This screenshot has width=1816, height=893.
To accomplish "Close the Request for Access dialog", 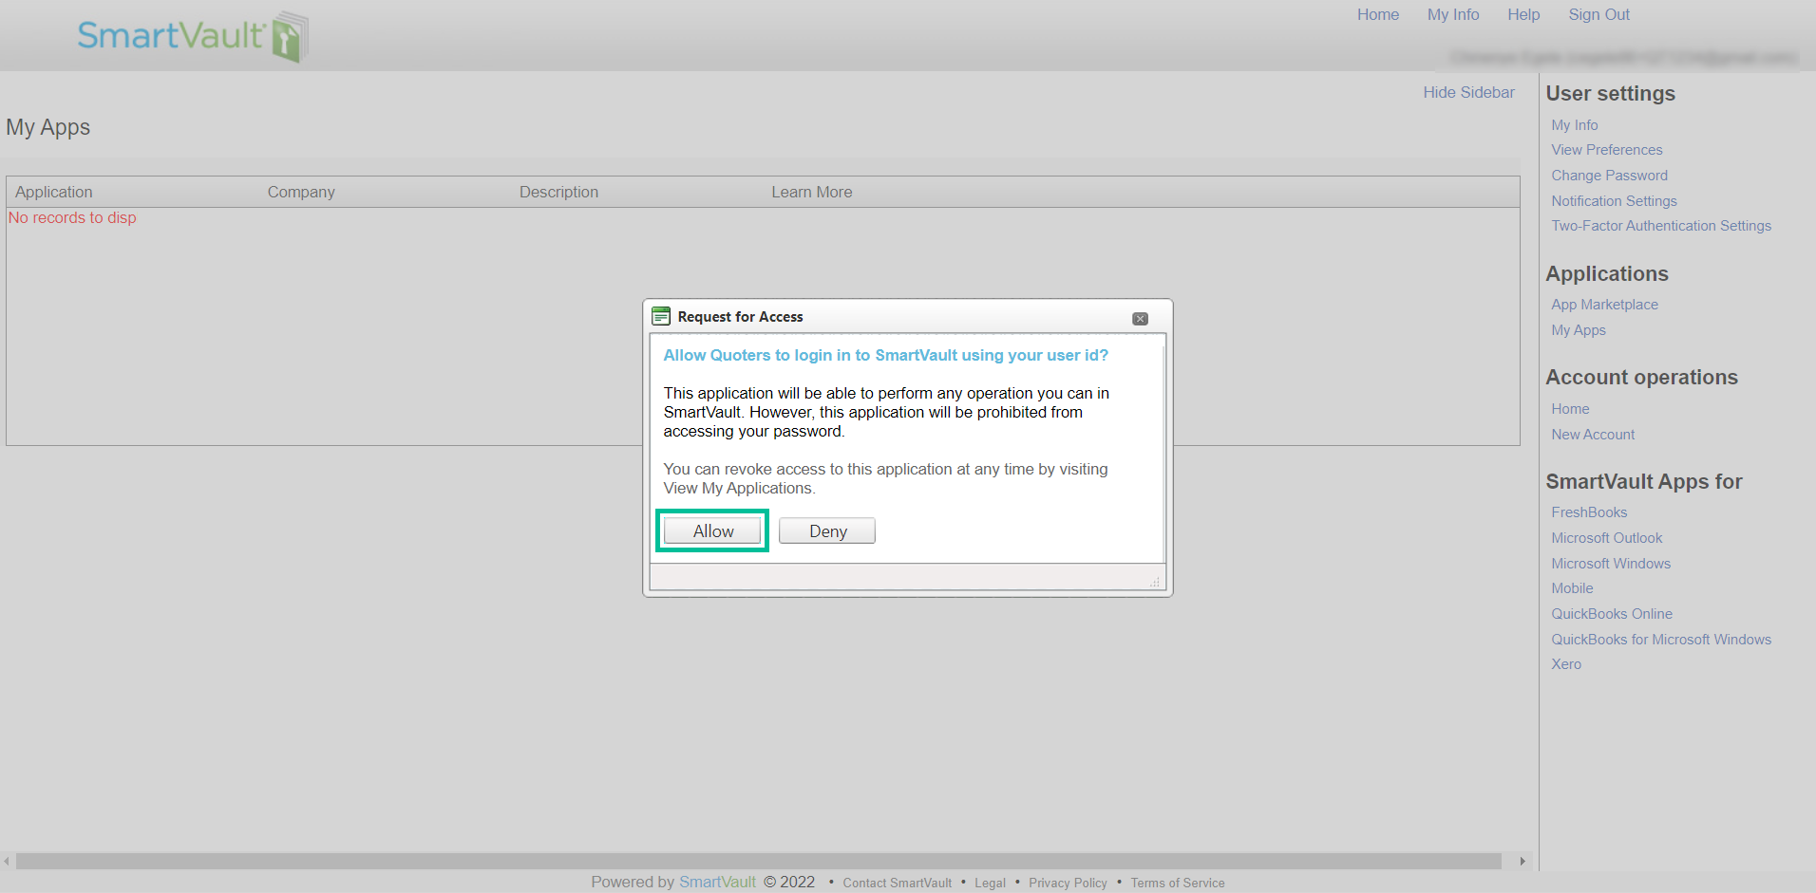I will [x=1140, y=319].
